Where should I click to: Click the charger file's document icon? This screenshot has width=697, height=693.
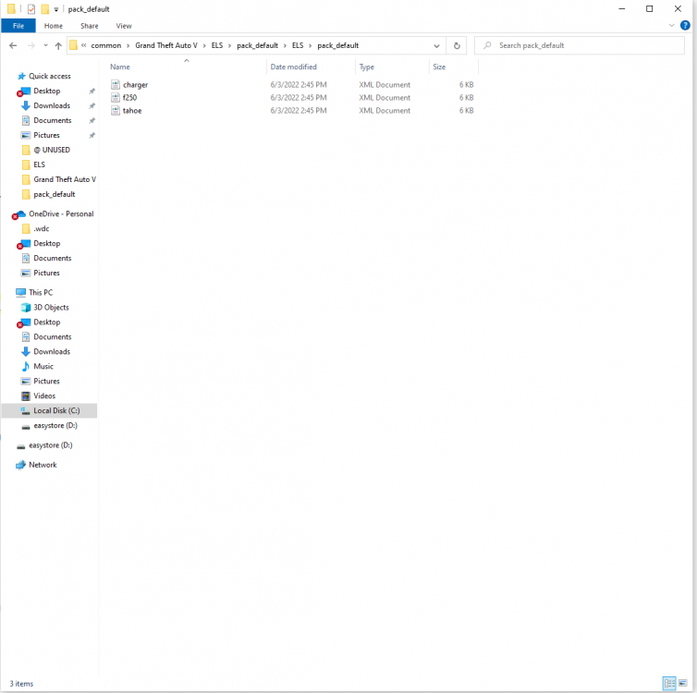[x=116, y=84]
